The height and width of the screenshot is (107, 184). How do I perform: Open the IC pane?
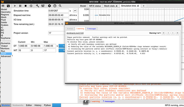2,28
